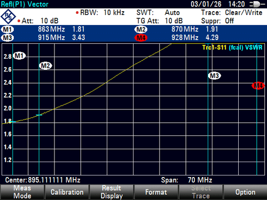Click M2 frequency 870 MHz

click(185, 29)
